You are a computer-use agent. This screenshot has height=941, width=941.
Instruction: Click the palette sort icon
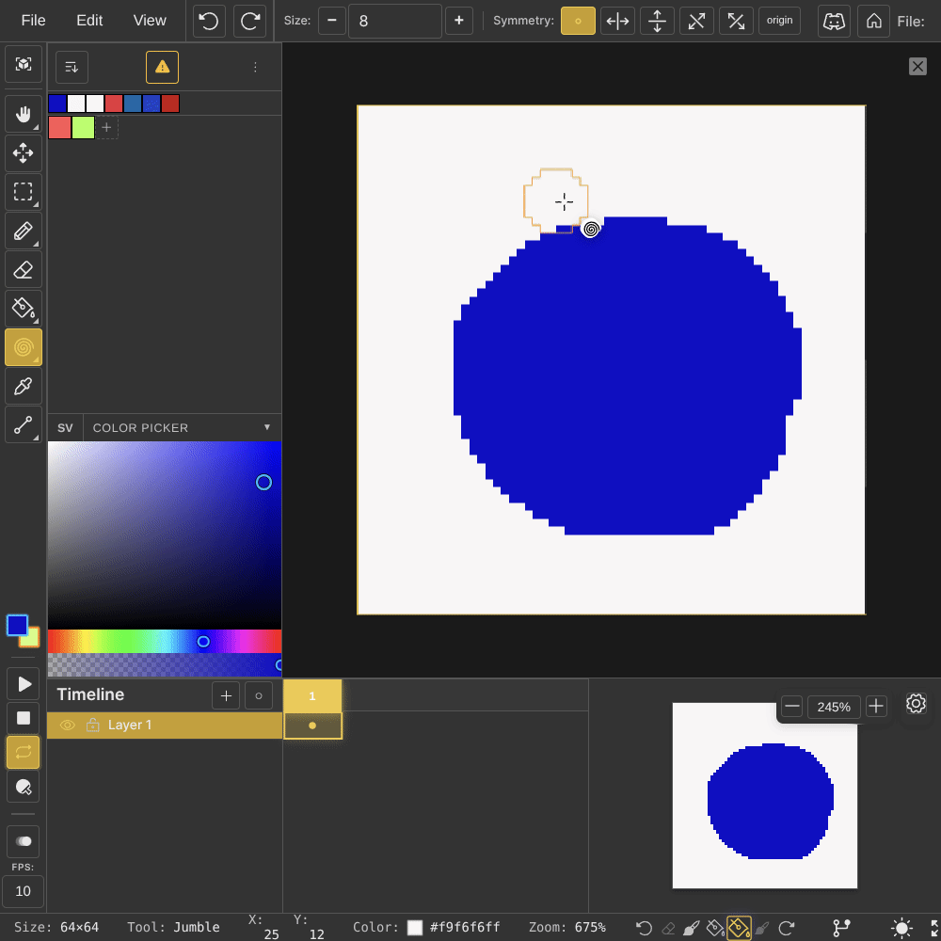click(x=72, y=67)
